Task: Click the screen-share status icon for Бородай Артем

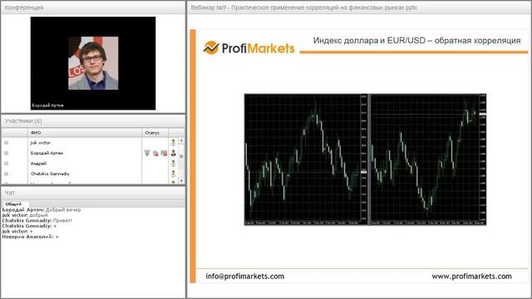Action: click(x=164, y=153)
